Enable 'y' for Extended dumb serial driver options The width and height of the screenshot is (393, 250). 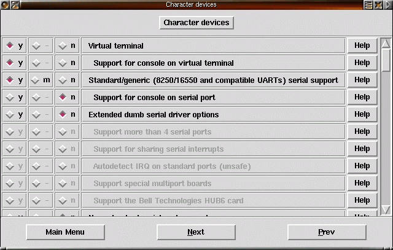click(14, 114)
